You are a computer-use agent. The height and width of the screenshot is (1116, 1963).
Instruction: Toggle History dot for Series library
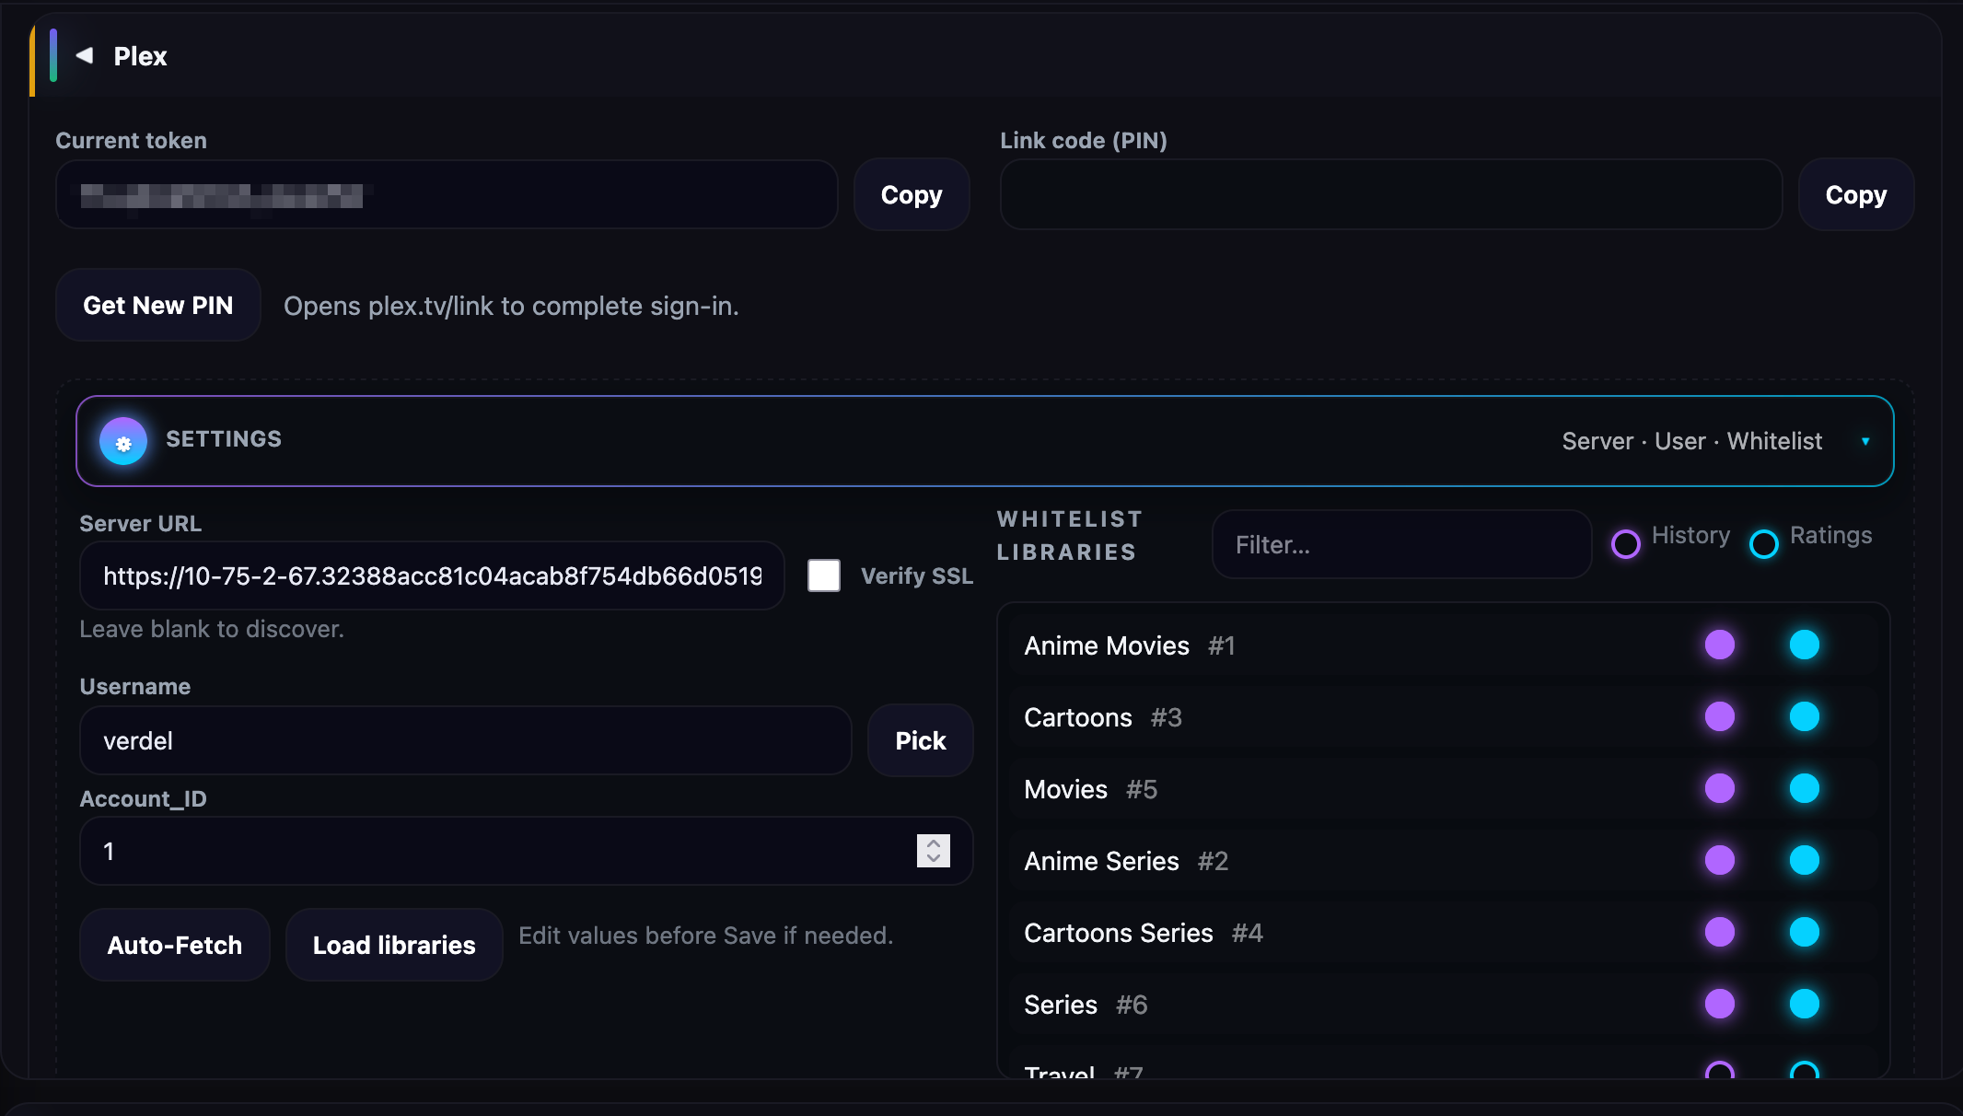coord(1719,1004)
